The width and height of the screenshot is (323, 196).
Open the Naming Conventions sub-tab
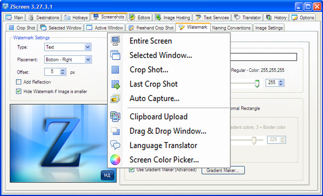pyautogui.click(x=231, y=27)
